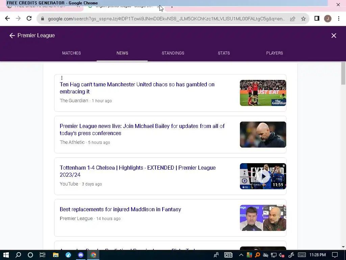Image resolution: width=346 pixels, height=260 pixels.
Task: Click the browser forward arrow
Action: click(18, 19)
